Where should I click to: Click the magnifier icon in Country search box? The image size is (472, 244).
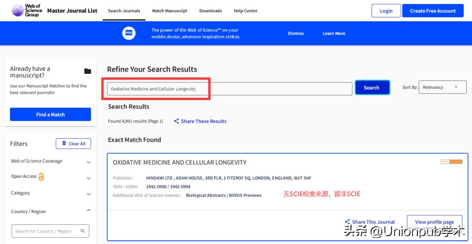point(83,231)
